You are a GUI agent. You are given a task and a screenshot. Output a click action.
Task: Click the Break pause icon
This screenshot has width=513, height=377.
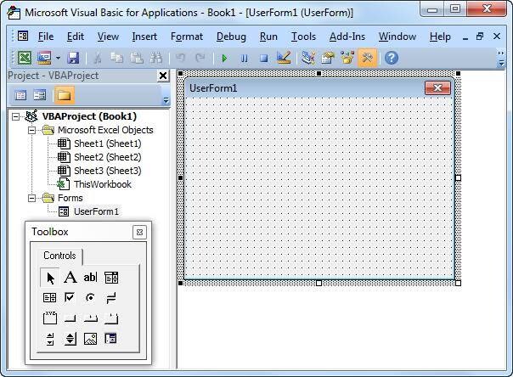244,59
